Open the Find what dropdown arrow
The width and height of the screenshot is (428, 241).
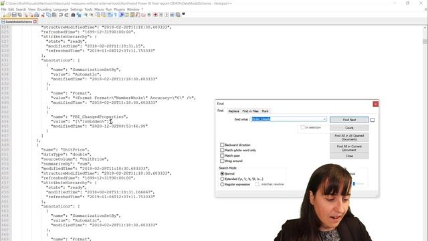point(324,119)
